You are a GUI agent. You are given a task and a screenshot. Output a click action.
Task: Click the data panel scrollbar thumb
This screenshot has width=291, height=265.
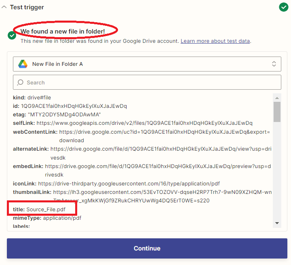[x=277, y=111]
